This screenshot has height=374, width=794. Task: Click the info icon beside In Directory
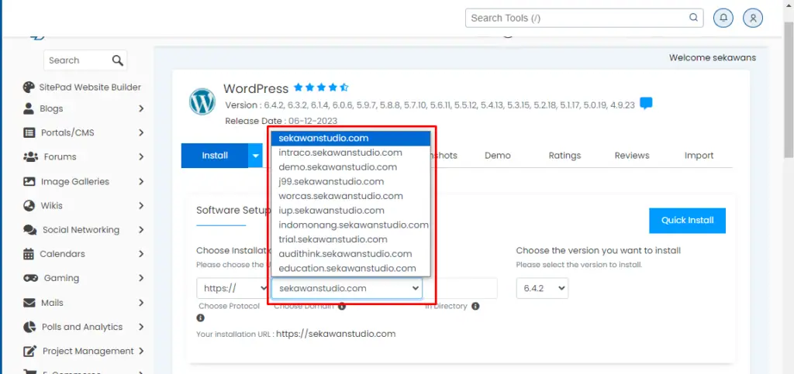pos(475,307)
